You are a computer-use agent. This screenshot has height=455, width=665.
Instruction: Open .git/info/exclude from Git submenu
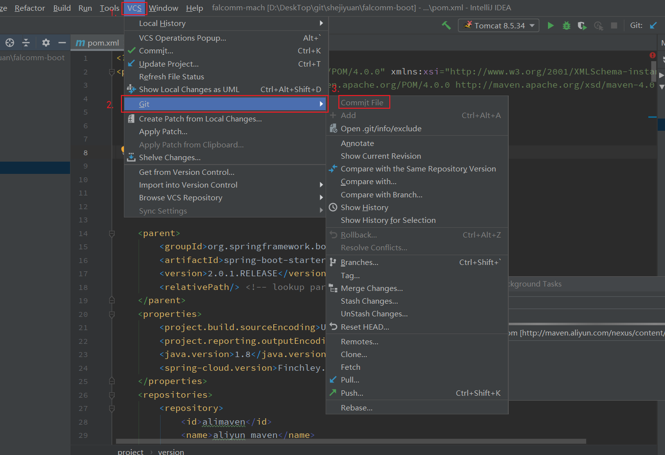point(417,128)
